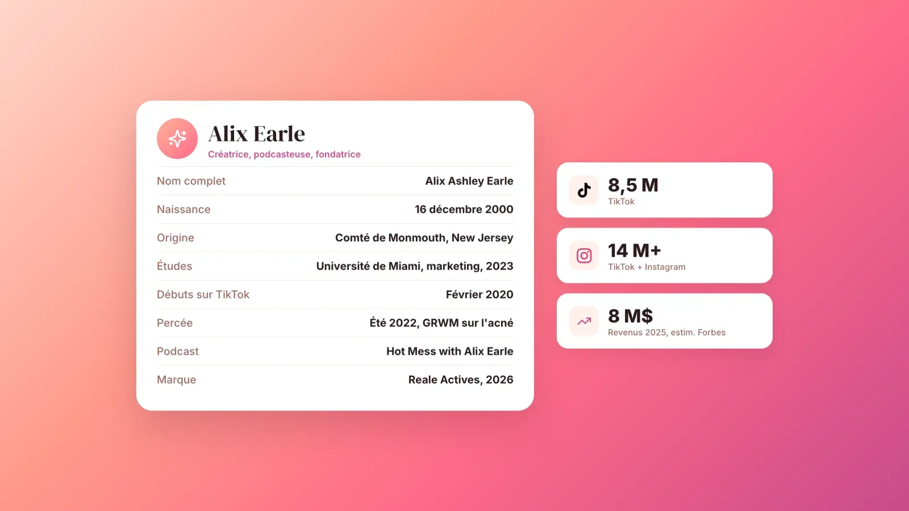This screenshot has height=511, width=909.
Task: Click the subtitle 'Créatrice, podcasteuse, fondatrice'
Action: tap(284, 154)
